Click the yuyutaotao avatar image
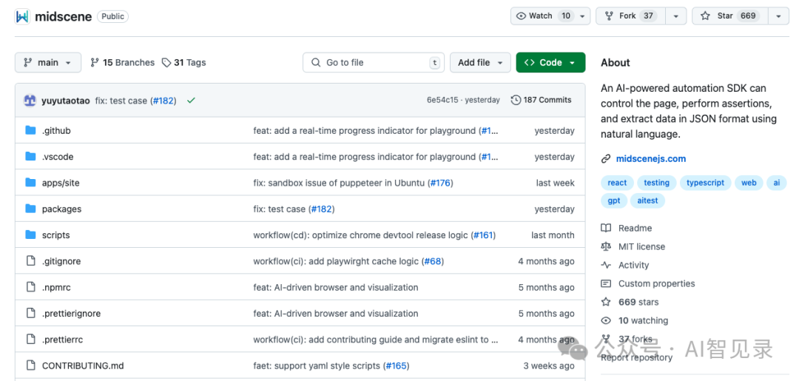799x381 pixels. click(x=30, y=101)
